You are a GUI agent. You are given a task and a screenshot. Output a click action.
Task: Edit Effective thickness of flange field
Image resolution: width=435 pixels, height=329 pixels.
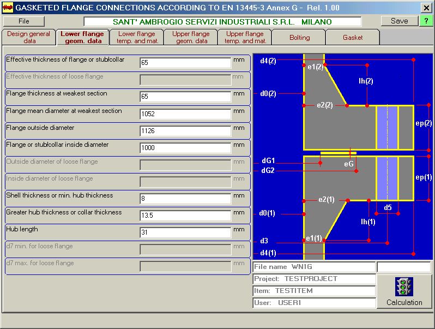[x=185, y=63]
